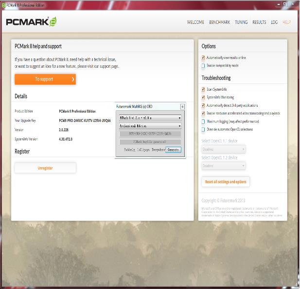
Task: Close the Futuremark MultiKG dialog
Action: [182, 107]
